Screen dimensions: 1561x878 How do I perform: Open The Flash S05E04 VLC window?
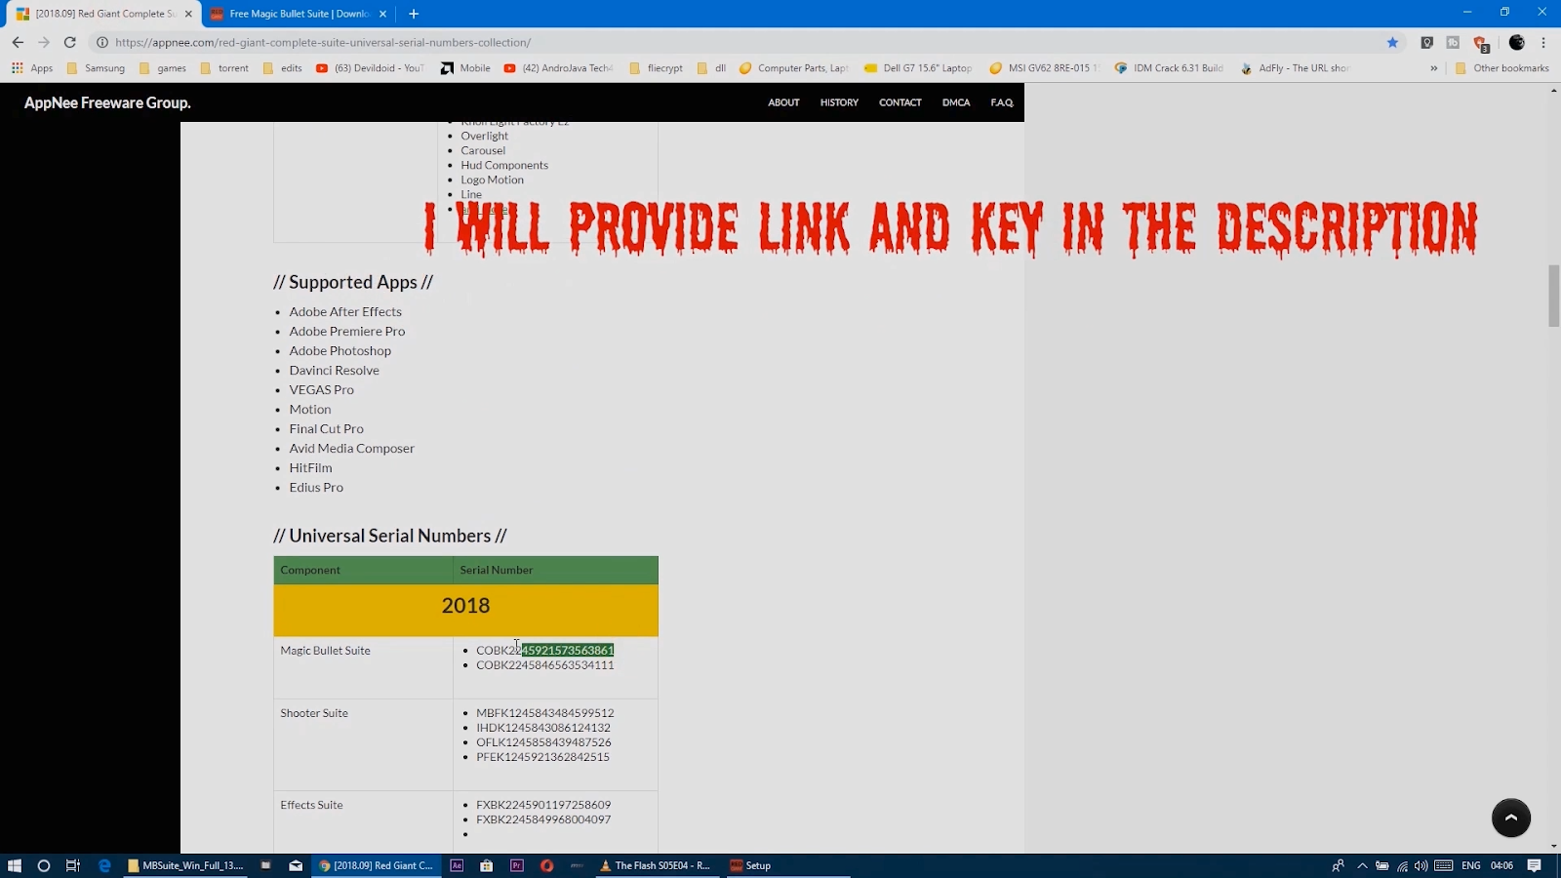click(x=656, y=865)
